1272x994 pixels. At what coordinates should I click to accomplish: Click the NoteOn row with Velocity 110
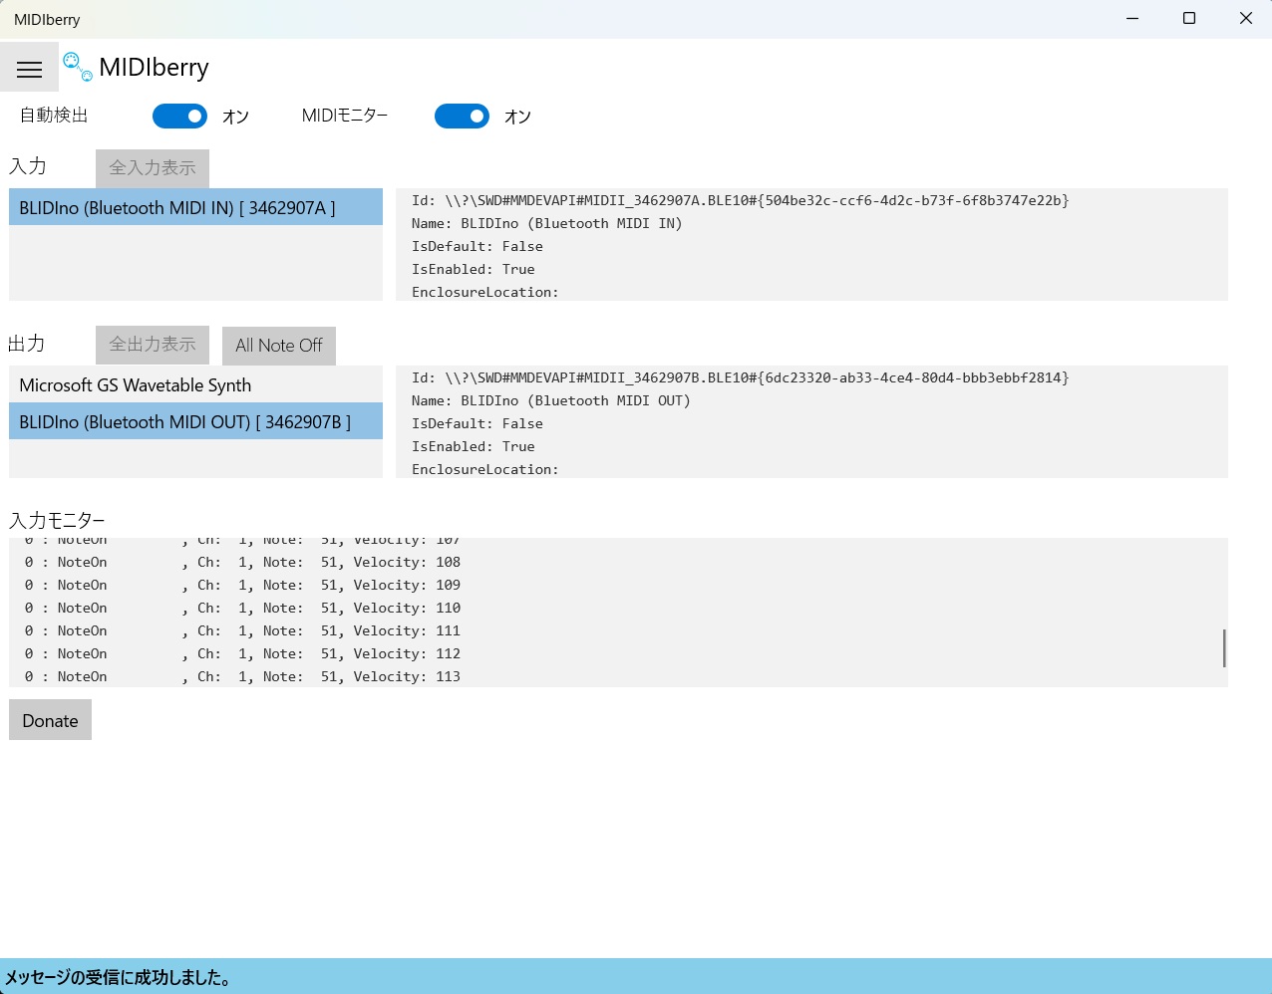coord(242,608)
